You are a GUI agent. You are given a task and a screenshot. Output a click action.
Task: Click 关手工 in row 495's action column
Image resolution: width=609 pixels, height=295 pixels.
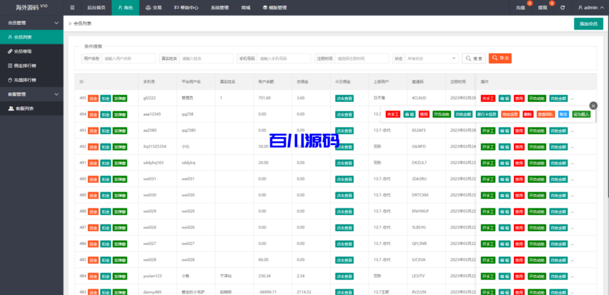point(488,99)
